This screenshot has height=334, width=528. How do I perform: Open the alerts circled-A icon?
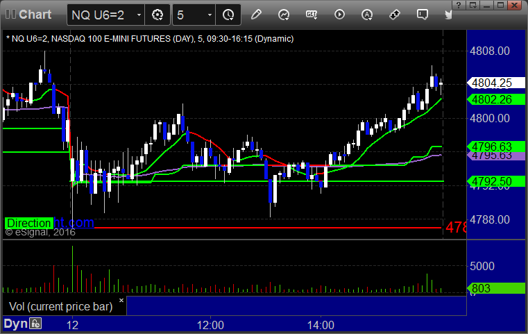click(x=367, y=15)
